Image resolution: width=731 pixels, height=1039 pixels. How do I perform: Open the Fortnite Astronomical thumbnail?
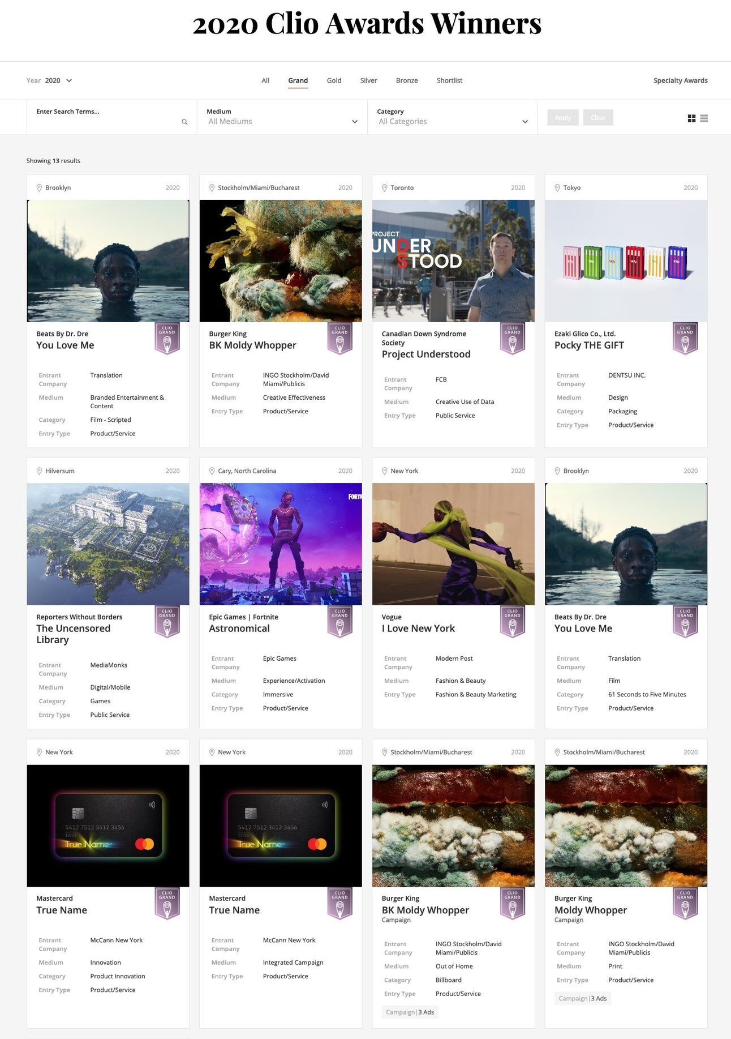click(281, 544)
